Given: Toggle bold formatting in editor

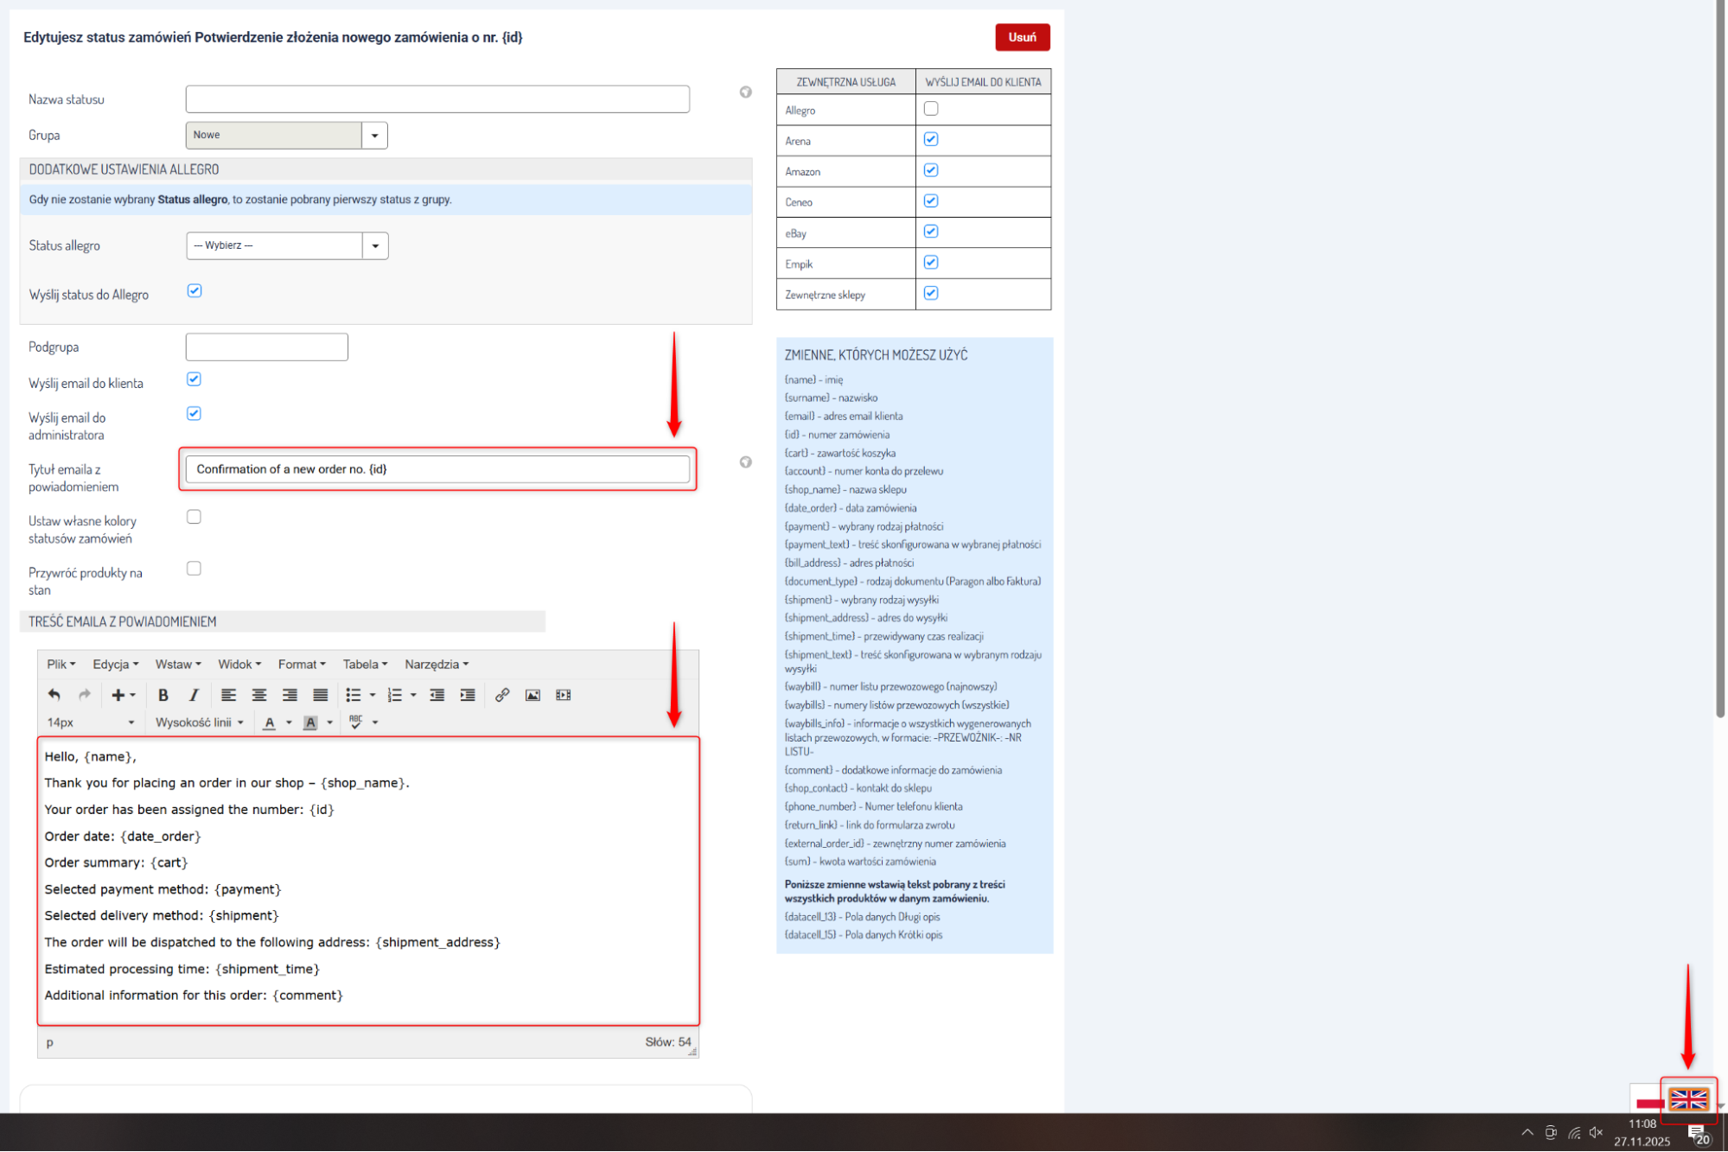Looking at the screenshot, I should click(163, 695).
